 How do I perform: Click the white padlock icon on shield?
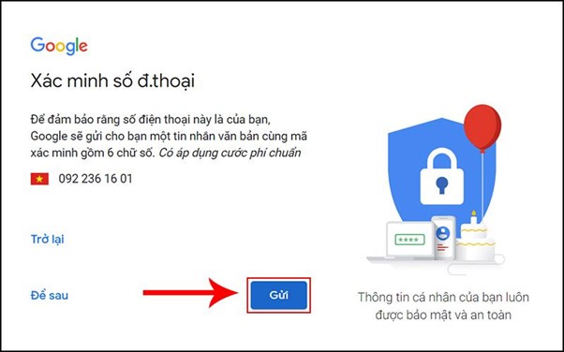[x=442, y=176]
